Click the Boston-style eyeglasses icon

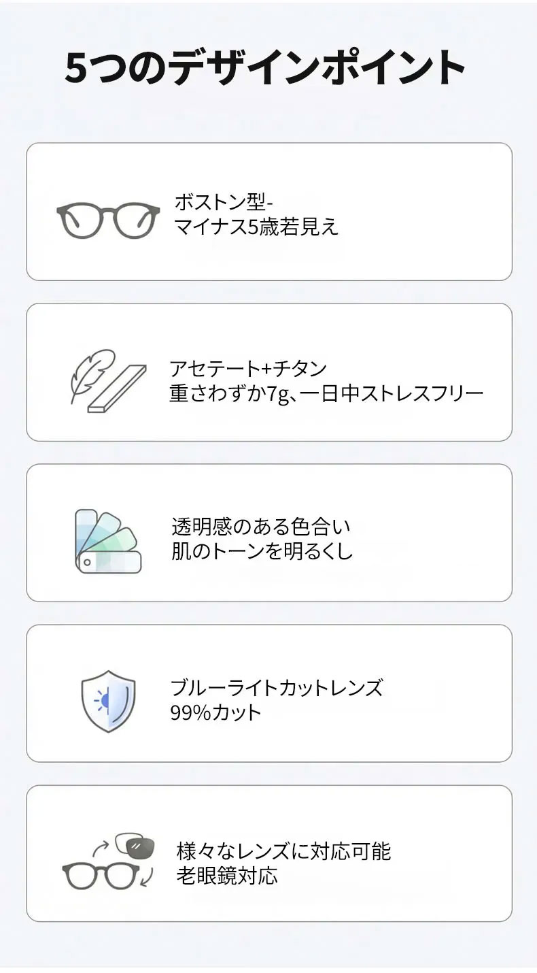click(x=108, y=219)
